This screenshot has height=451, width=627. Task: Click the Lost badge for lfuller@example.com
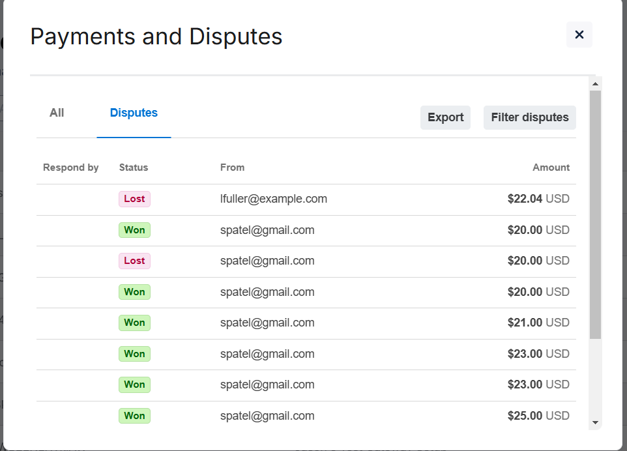(134, 199)
